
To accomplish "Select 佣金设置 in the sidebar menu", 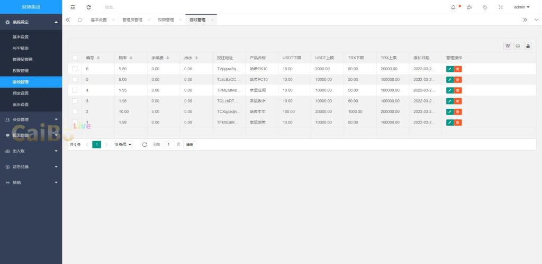I will pos(21,93).
